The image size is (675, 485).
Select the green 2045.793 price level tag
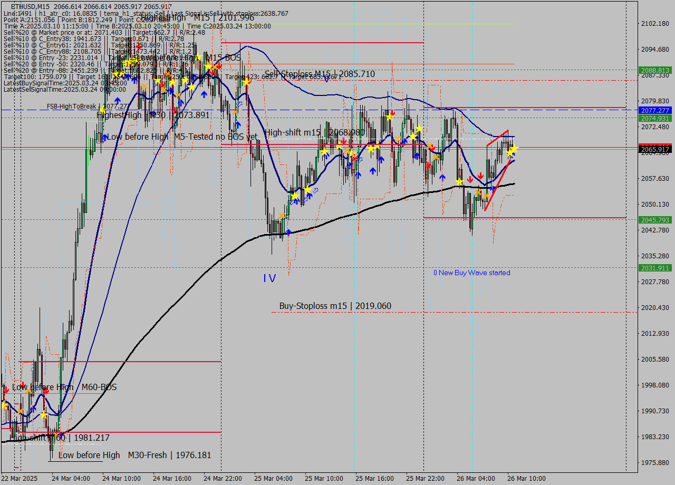(654, 220)
